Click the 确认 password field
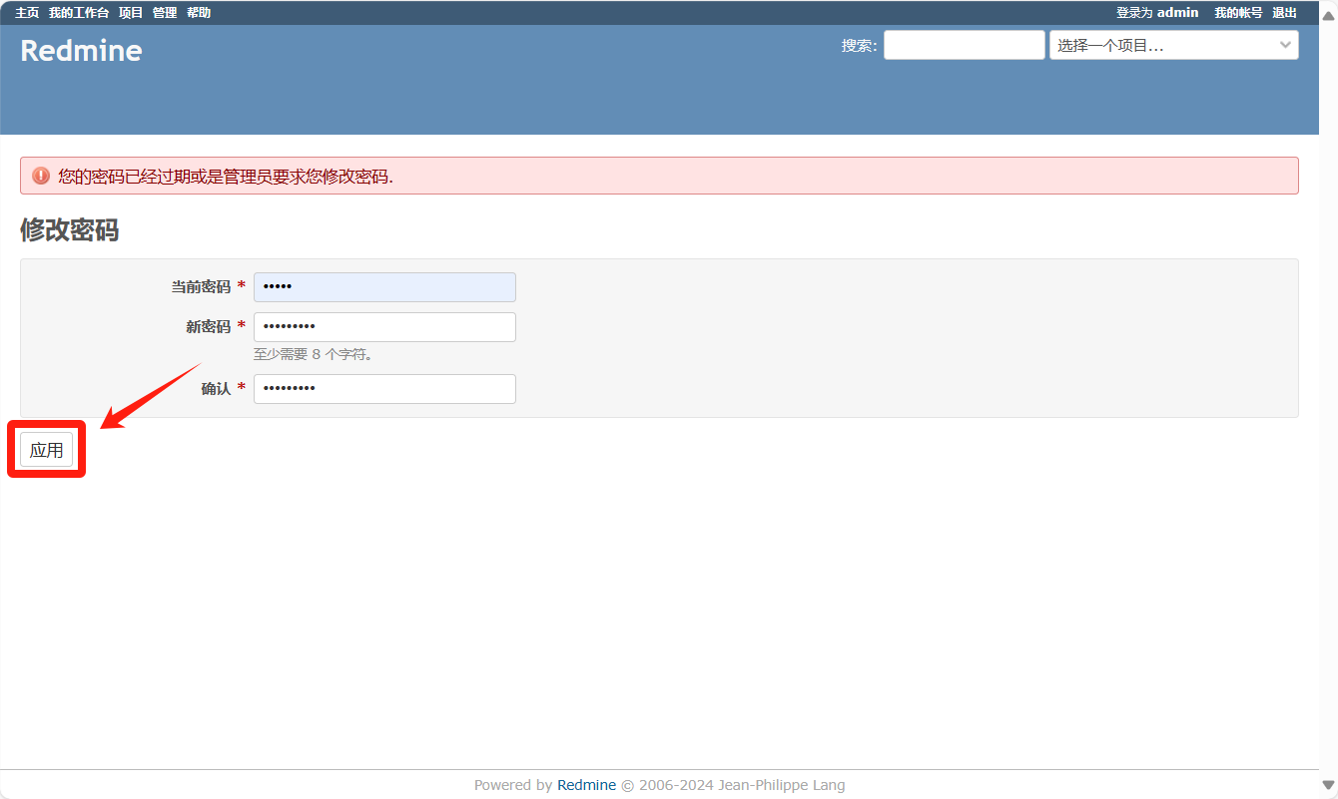 tap(384, 389)
